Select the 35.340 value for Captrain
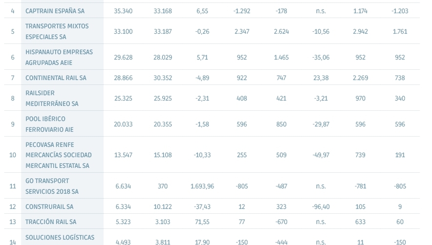This screenshot has width=432, height=245. tap(123, 11)
